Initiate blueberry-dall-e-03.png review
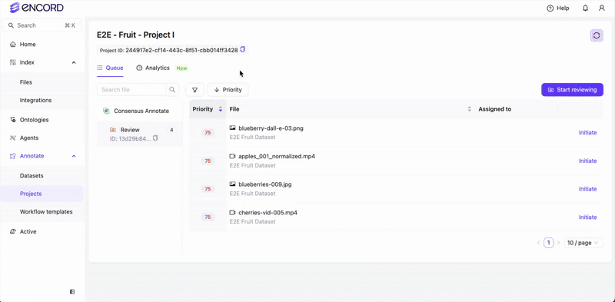This screenshot has height=302, width=615. point(587,133)
